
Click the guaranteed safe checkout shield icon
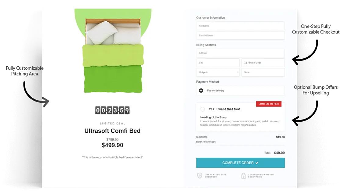pyautogui.click(x=200, y=175)
